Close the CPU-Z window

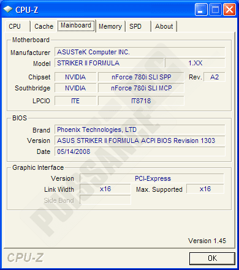(x=229, y=9)
